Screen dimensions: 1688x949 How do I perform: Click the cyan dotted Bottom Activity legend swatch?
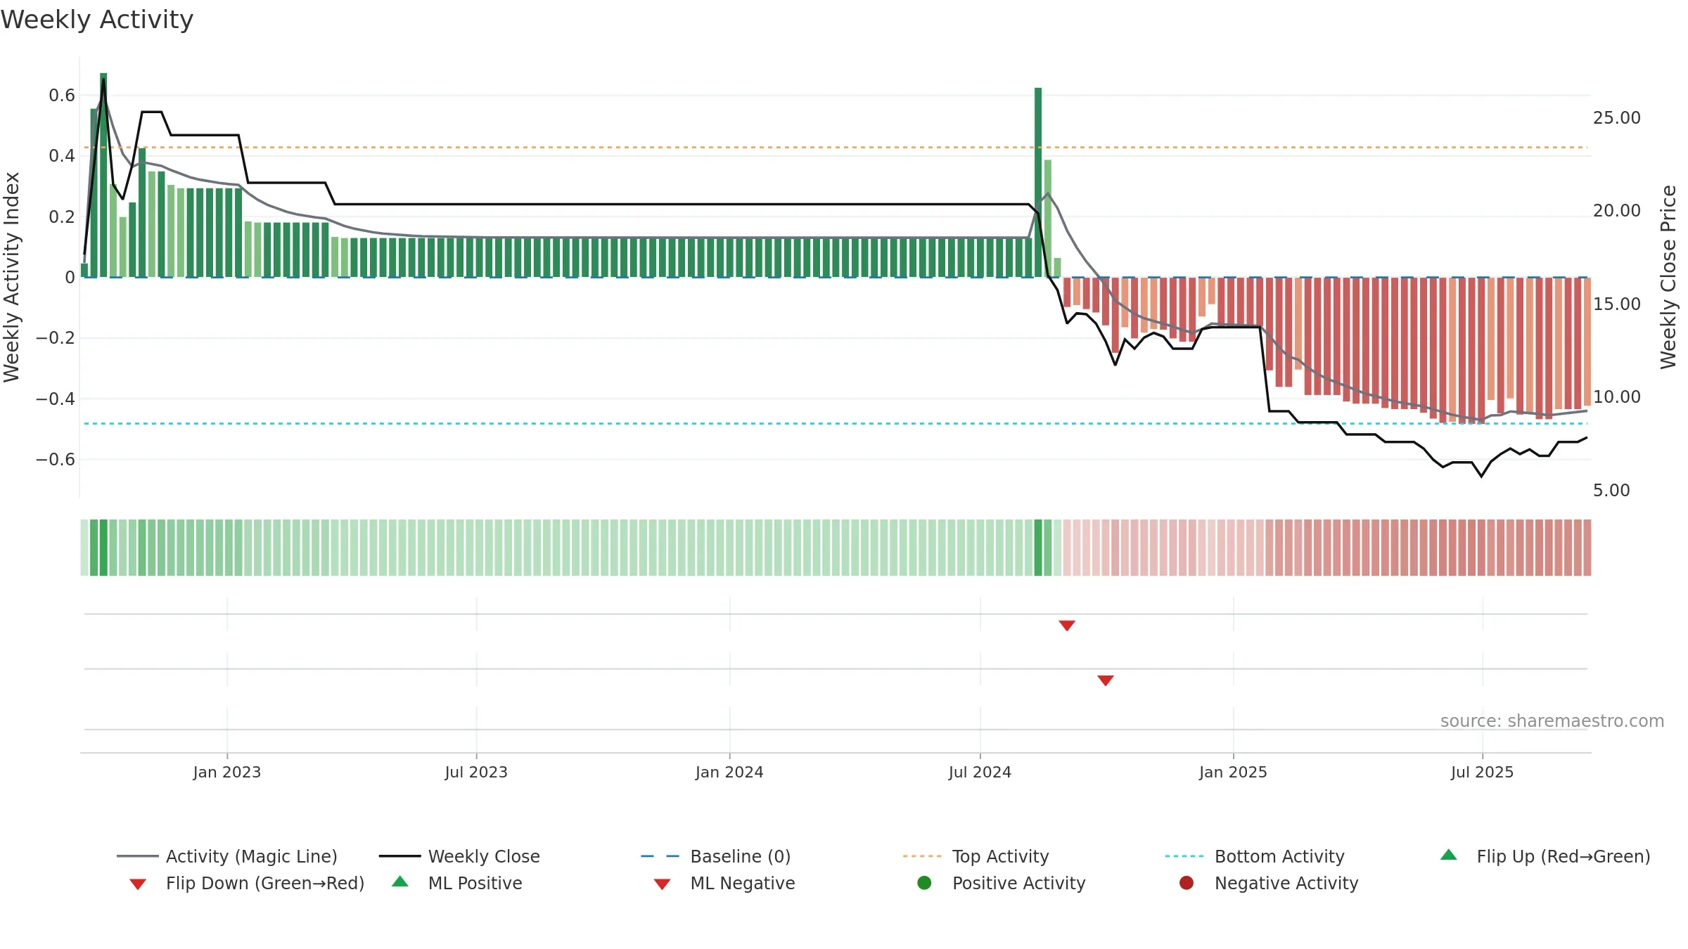pyautogui.click(x=1184, y=856)
